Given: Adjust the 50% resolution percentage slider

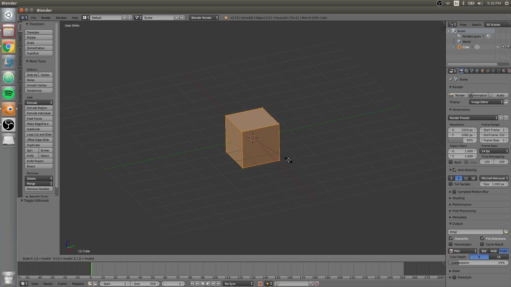Looking at the screenshot, I should tap(463, 140).
